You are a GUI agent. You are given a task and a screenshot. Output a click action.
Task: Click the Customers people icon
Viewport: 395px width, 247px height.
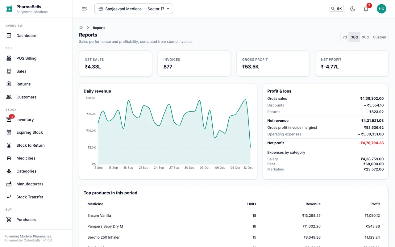9,97
